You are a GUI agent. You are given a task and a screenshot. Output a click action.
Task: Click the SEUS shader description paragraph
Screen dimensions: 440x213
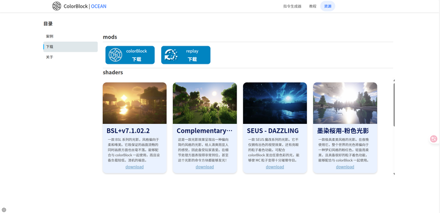coord(274,150)
